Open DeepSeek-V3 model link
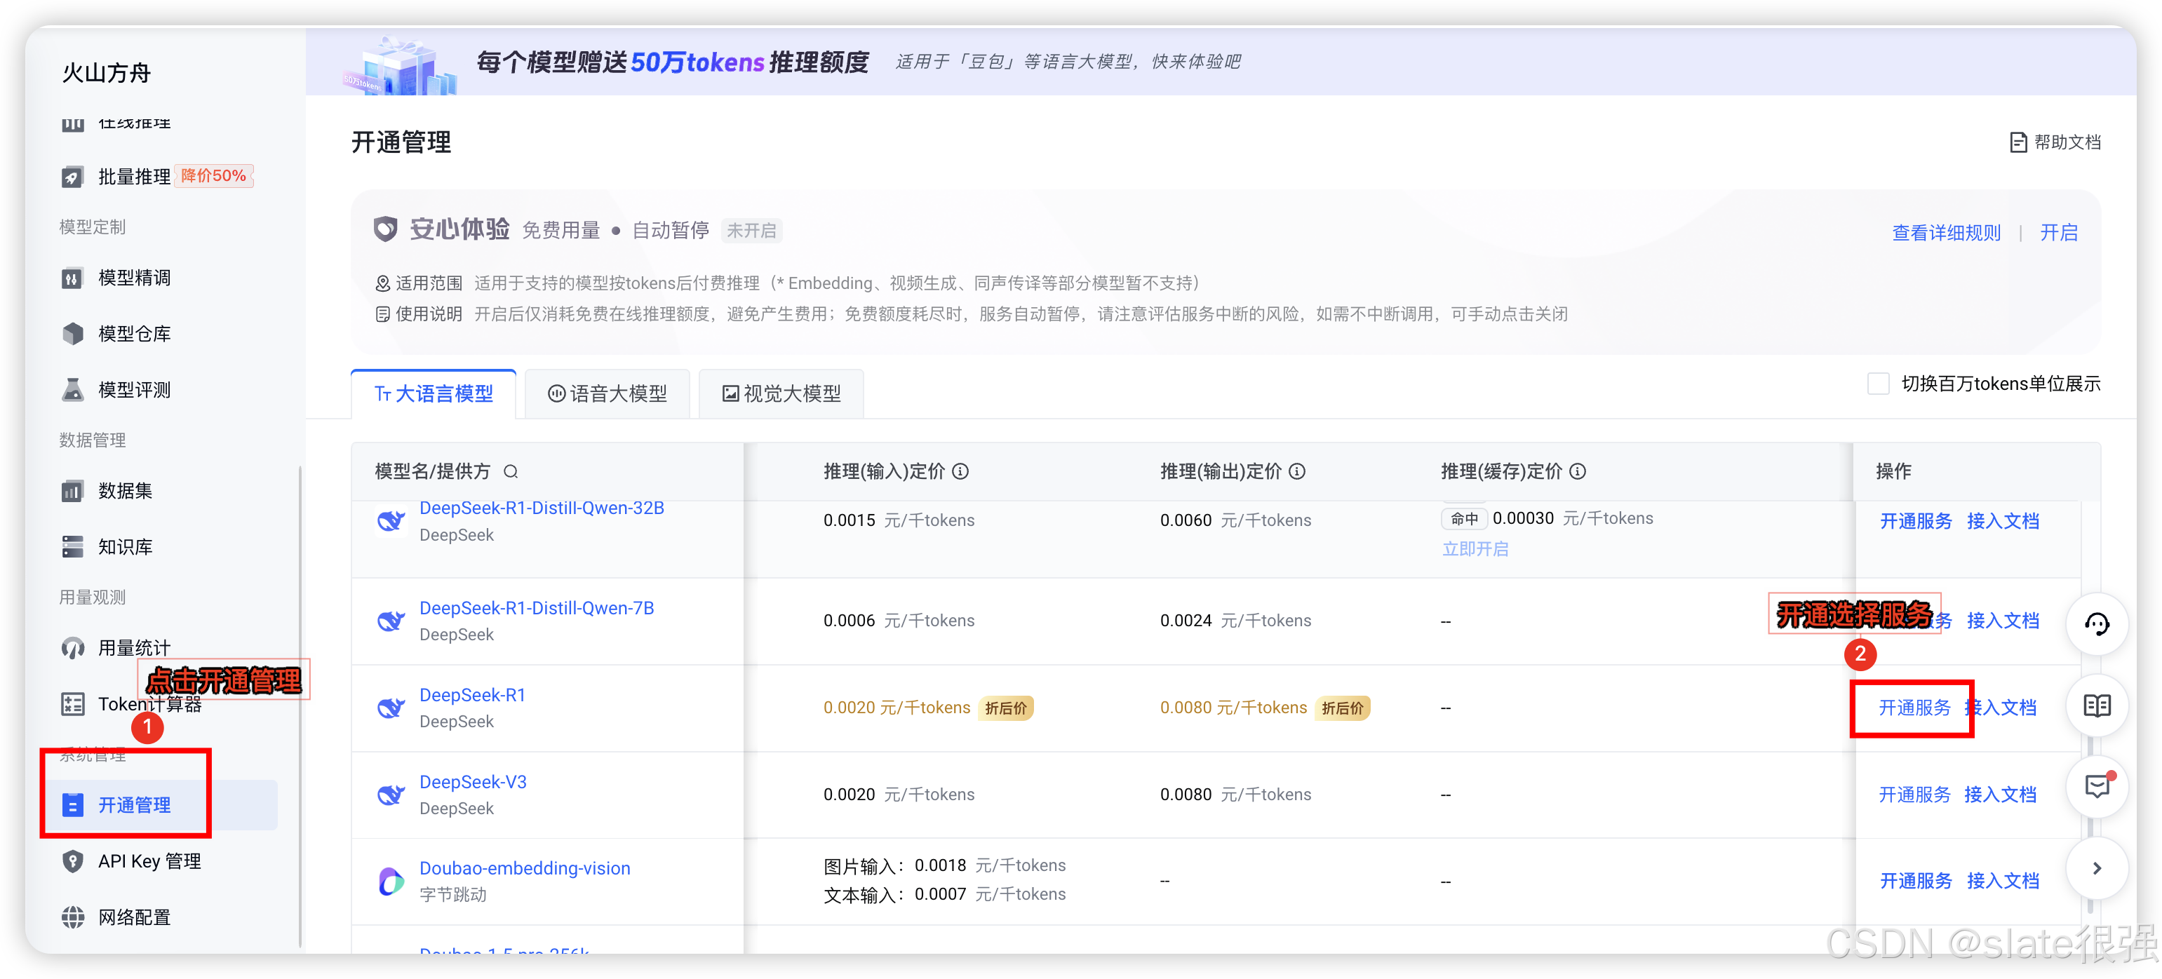 coord(473,781)
